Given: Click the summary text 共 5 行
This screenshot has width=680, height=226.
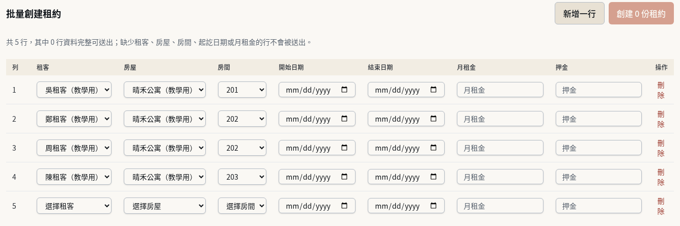Looking at the screenshot, I should coord(19,42).
